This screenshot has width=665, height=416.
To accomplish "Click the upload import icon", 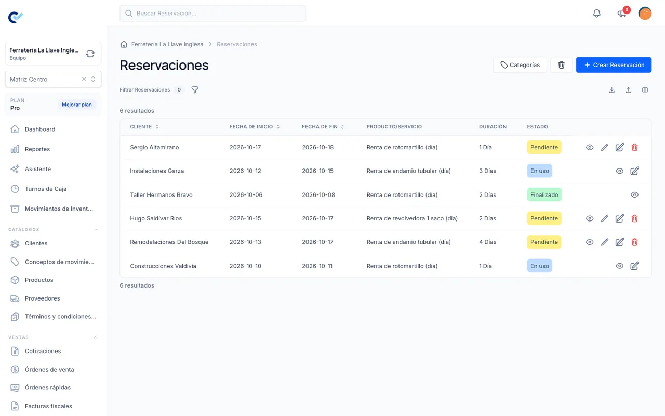I will click(x=628, y=90).
